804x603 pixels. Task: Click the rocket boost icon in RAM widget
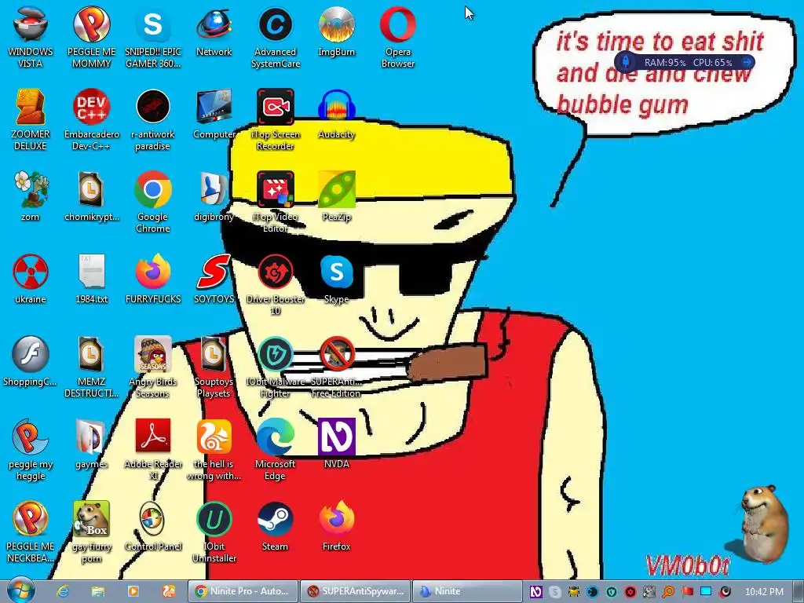coord(626,62)
